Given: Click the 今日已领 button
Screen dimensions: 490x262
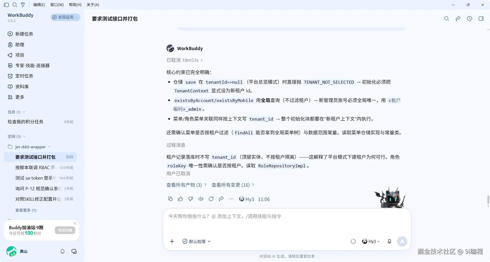Looking at the screenshot, I should (65, 230).
